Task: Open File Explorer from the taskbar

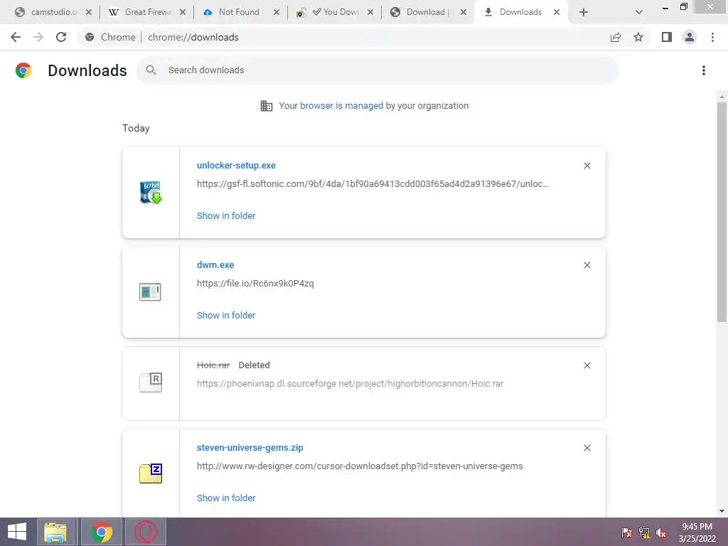Action: pyautogui.click(x=55, y=532)
